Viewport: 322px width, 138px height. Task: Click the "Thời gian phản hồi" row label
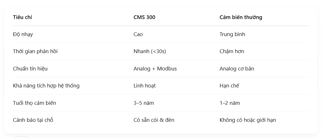click(x=35, y=51)
